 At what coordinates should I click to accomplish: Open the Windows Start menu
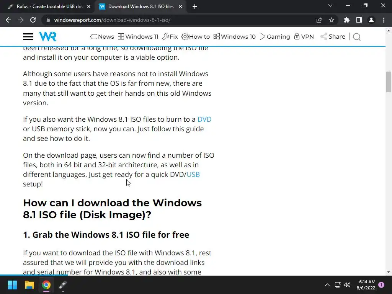12,285
